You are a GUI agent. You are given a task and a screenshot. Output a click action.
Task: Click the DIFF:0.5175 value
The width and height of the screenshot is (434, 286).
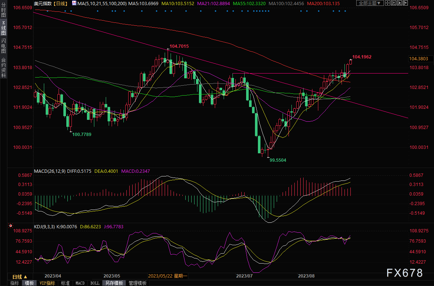click(79, 171)
